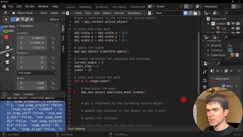
Task: Click the text datablock name field
Action: pyautogui.click(x=169, y=13)
